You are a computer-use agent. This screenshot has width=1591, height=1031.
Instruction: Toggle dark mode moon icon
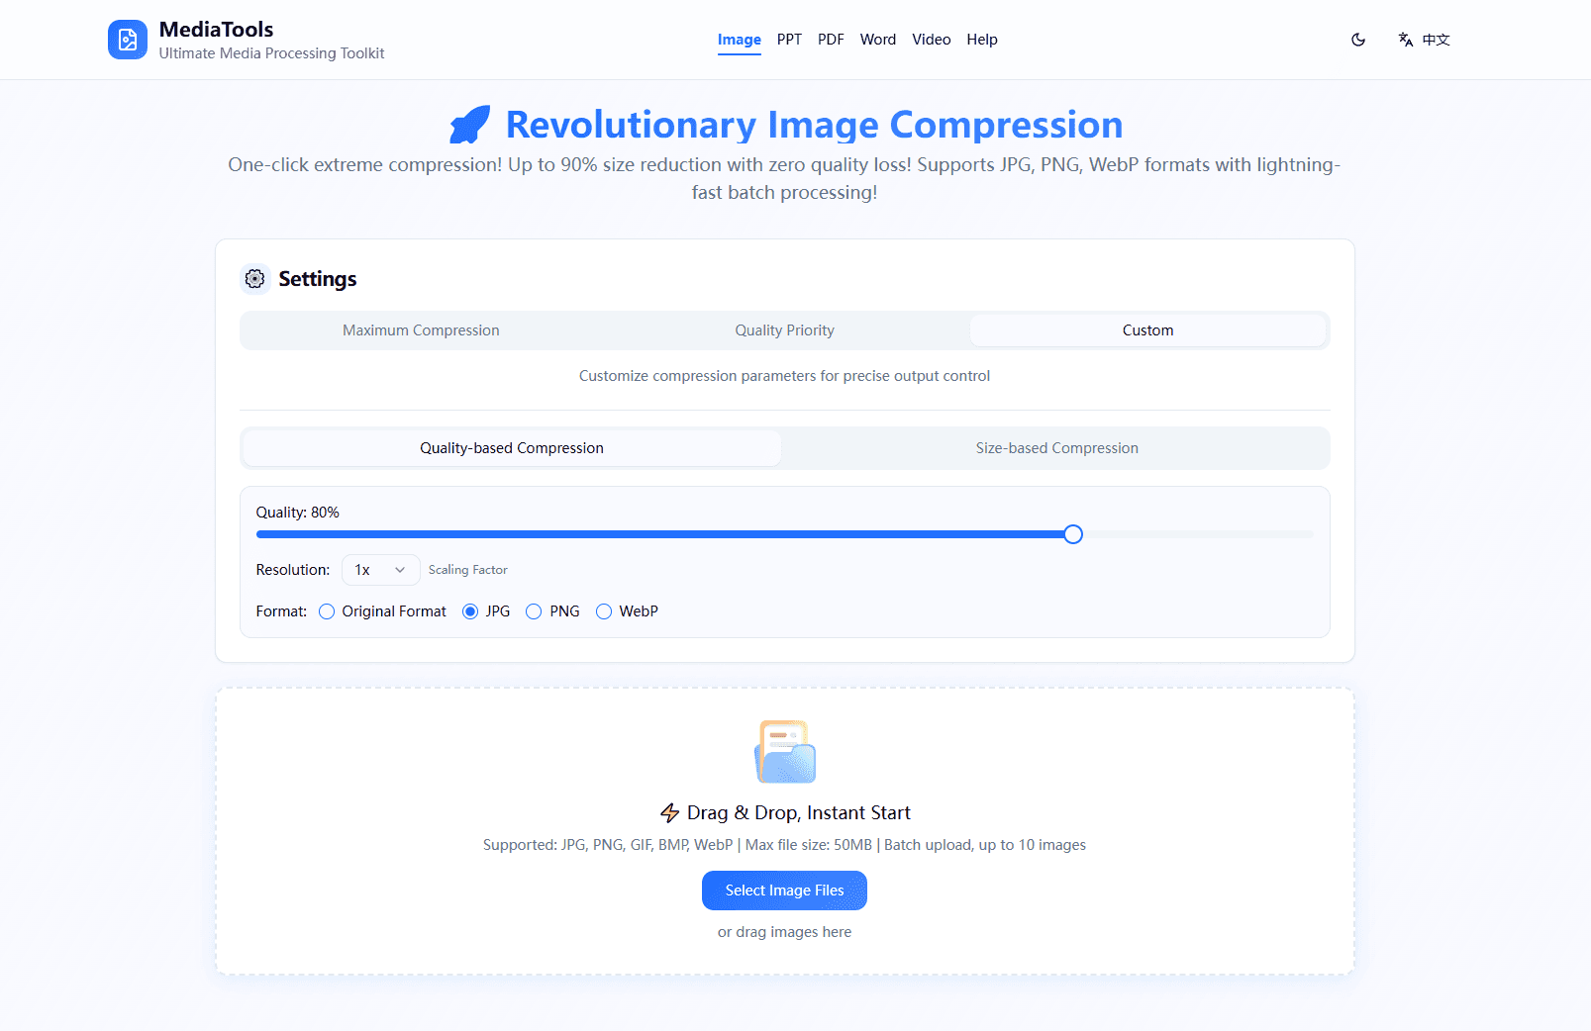[x=1358, y=40]
